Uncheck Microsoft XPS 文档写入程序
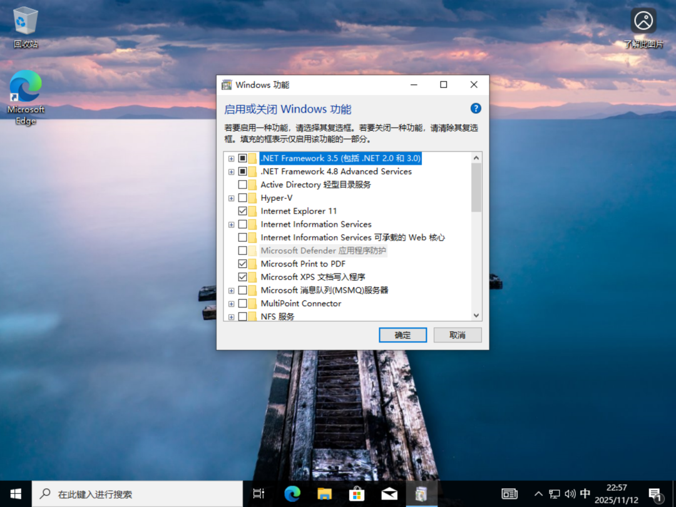676x507 pixels. pyautogui.click(x=243, y=277)
